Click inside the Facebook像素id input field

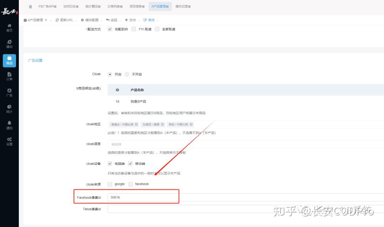click(x=142, y=197)
